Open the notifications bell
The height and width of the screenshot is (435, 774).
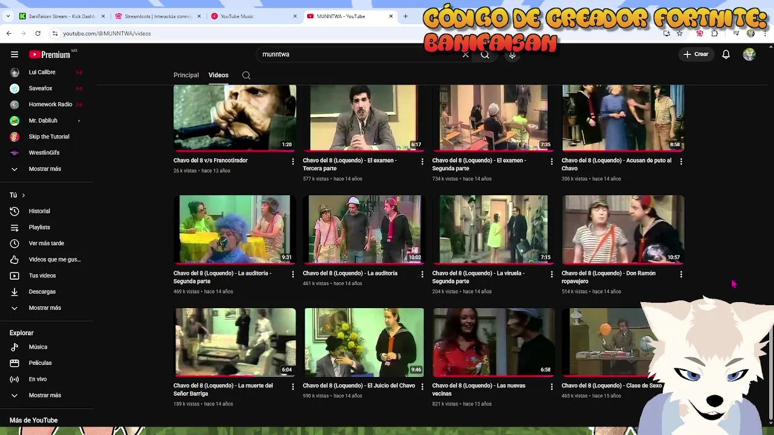tap(726, 54)
